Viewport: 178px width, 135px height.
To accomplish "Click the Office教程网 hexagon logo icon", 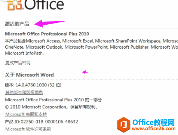I will (x=124, y=125).
